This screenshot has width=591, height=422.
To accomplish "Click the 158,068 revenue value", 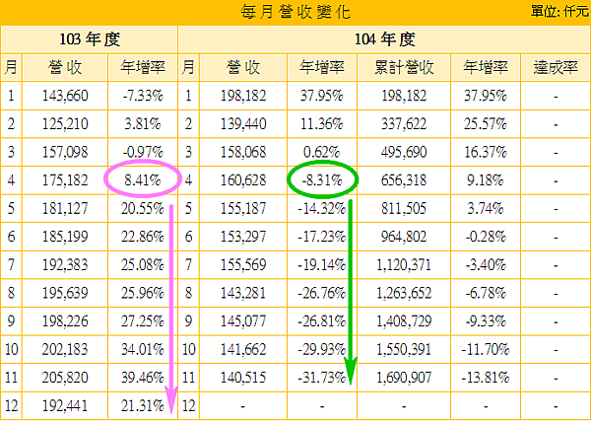I will [243, 152].
